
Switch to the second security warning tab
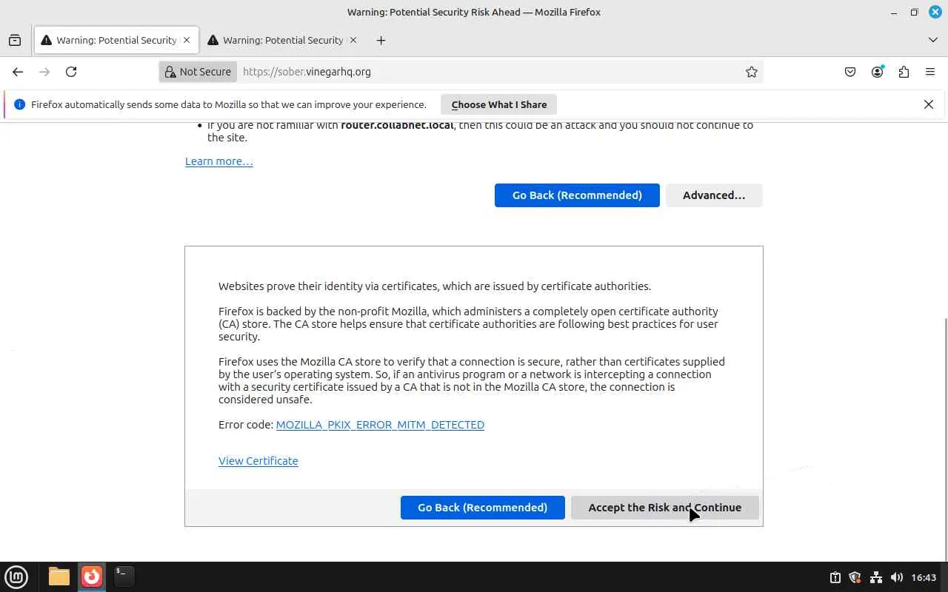(x=283, y=40)
